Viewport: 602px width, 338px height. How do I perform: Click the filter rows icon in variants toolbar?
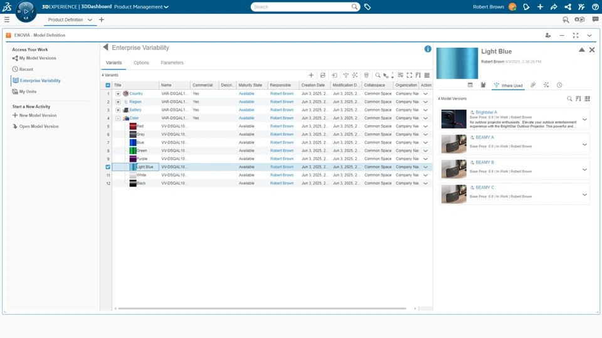401,75
